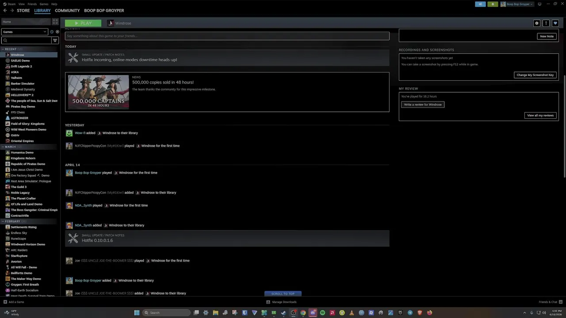
Task: Click View all my reviews button
Action: (x=540, y=115)
